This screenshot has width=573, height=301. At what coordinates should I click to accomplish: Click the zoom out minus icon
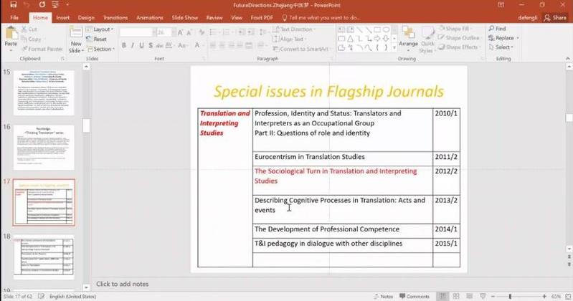pos(493,296)
